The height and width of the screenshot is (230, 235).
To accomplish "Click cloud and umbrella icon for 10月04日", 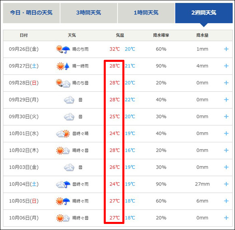I will pyautogui.click(x=63, y=184).
